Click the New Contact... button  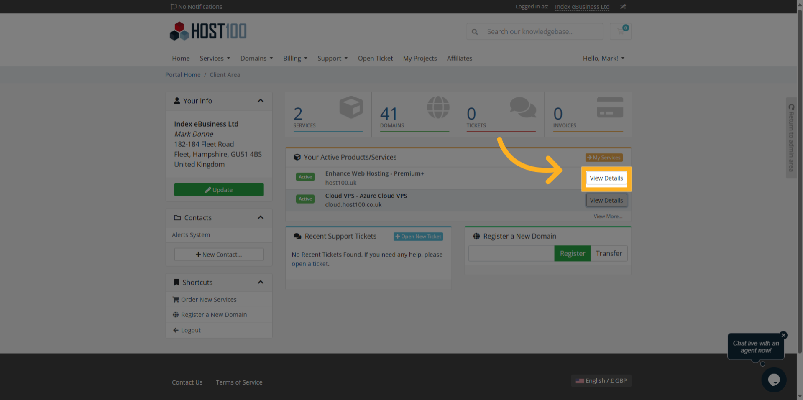pos(219,255)
